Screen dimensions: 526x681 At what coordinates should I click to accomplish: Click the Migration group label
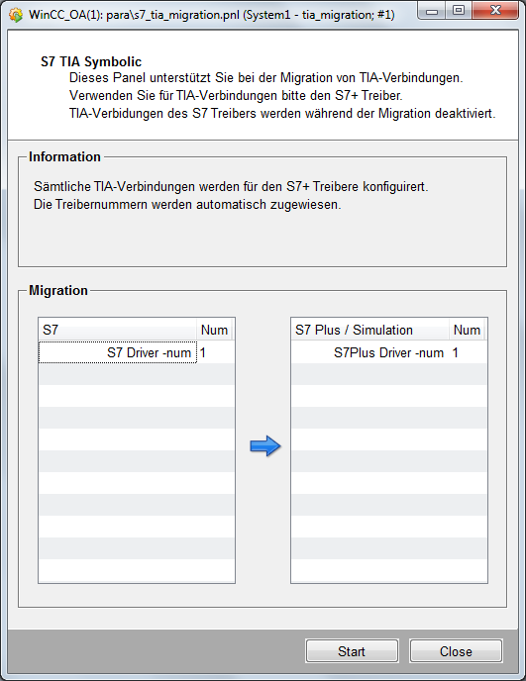[58, 290]
